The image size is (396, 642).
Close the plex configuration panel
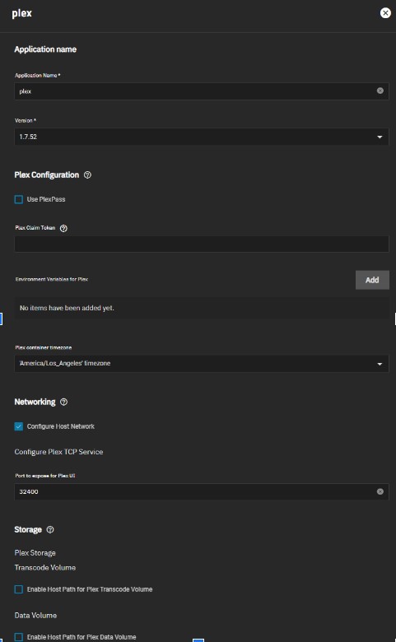click(385, 13)
